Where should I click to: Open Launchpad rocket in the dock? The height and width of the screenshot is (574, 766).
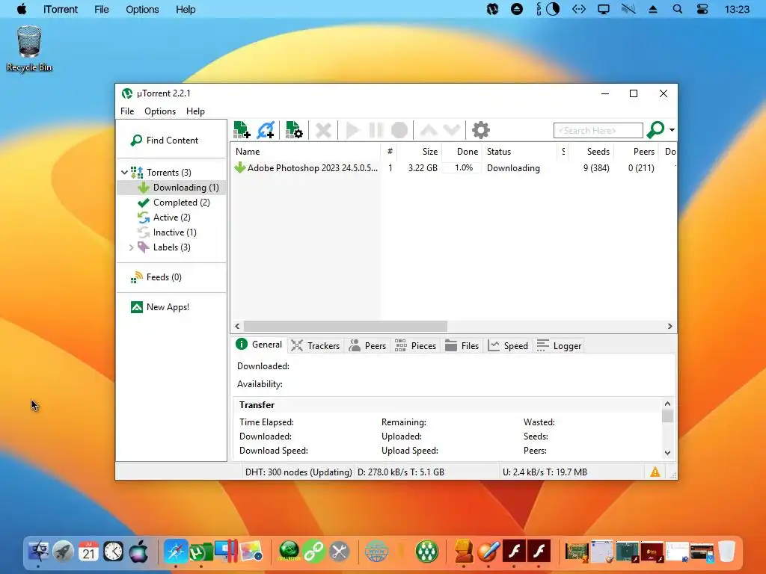tap(63, 552)
